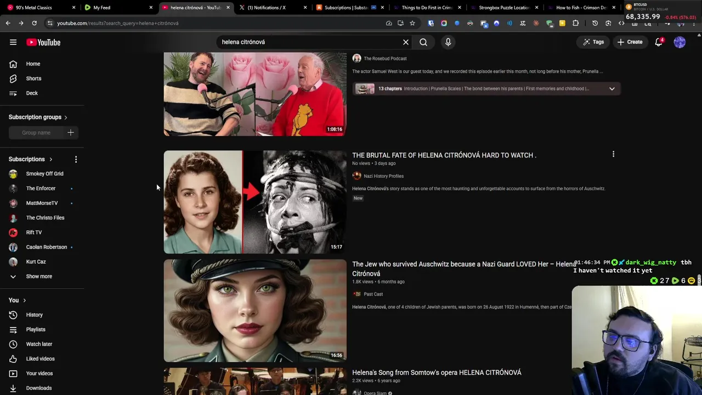The height and width of the screenshot is (395, 702).
Task: Switch to the How to Fish tab
Action: [581, 8]
